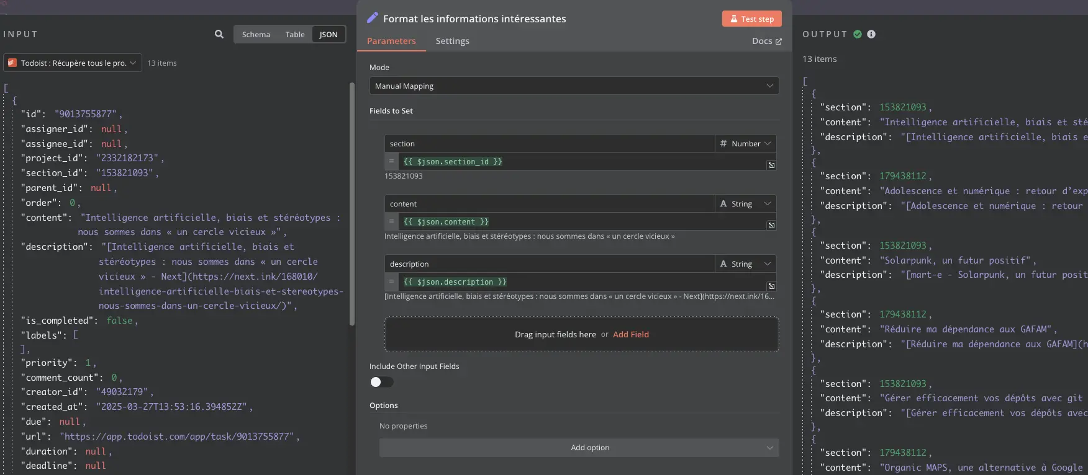
Task: Click the 153821093 preview under section field
Action: tap(403, 176)
